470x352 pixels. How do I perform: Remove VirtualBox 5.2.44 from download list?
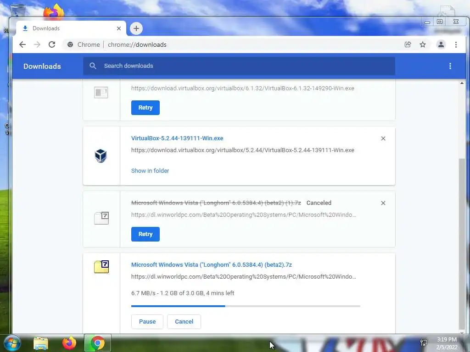383,138
